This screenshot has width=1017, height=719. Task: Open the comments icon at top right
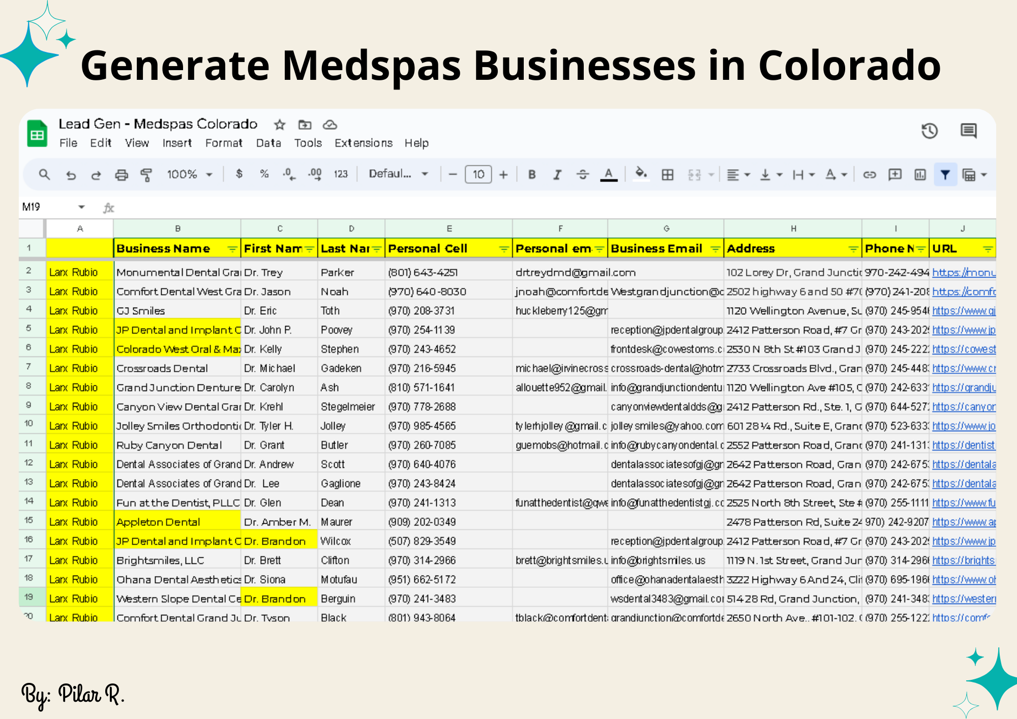click(x=968, y=131)
